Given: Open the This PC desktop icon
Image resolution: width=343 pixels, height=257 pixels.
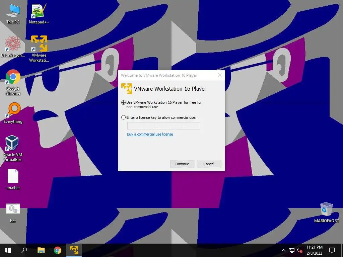Looking at the screenshot, I should [13, 14].
